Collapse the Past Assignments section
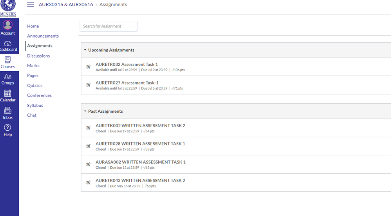Screen dimensions: 391x216 coord(85,111)
